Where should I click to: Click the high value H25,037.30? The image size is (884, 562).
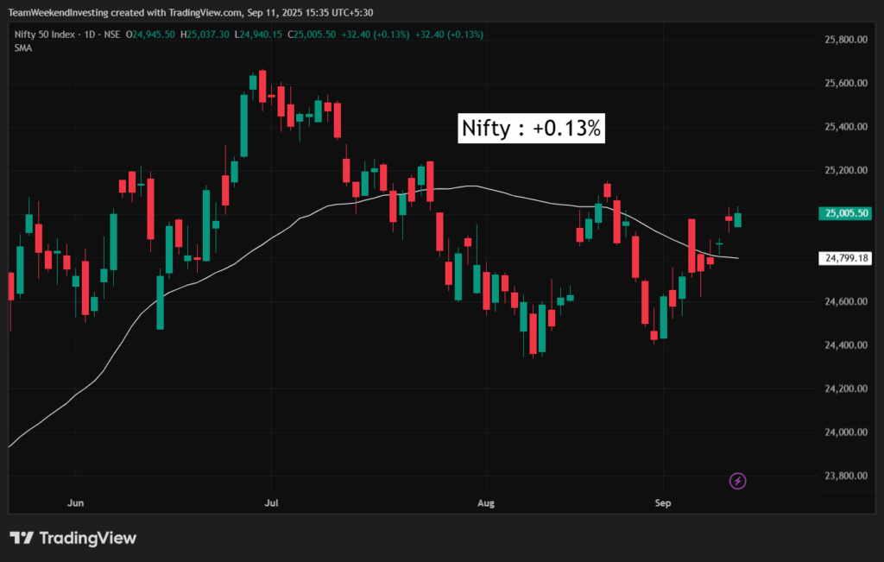coord(205,35)
